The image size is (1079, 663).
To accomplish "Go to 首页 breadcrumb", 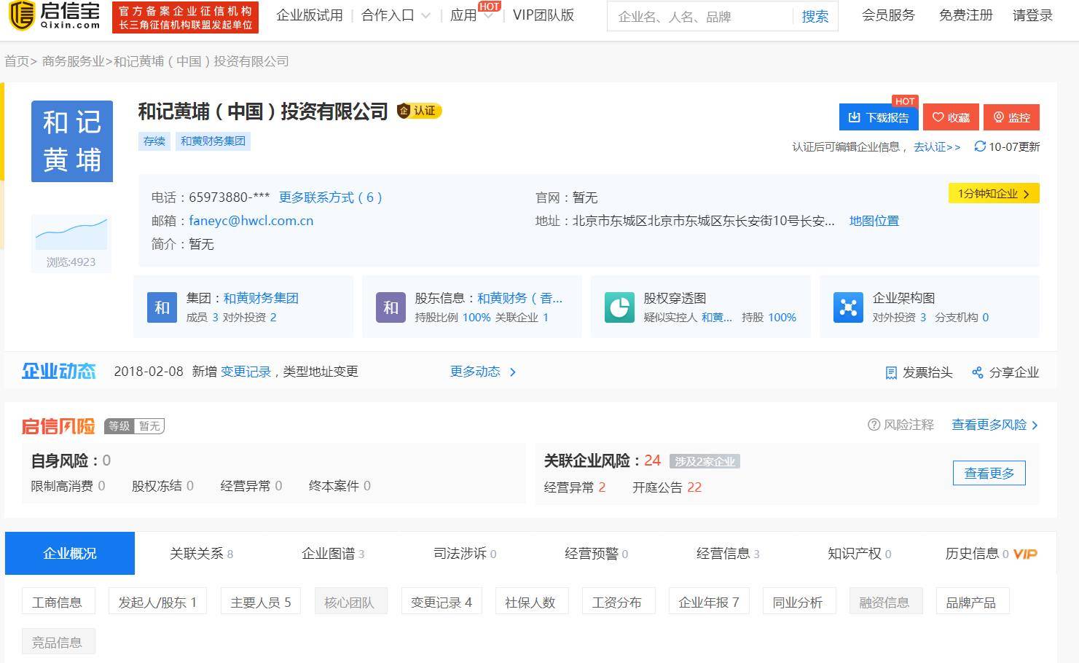I will (17, 61).
